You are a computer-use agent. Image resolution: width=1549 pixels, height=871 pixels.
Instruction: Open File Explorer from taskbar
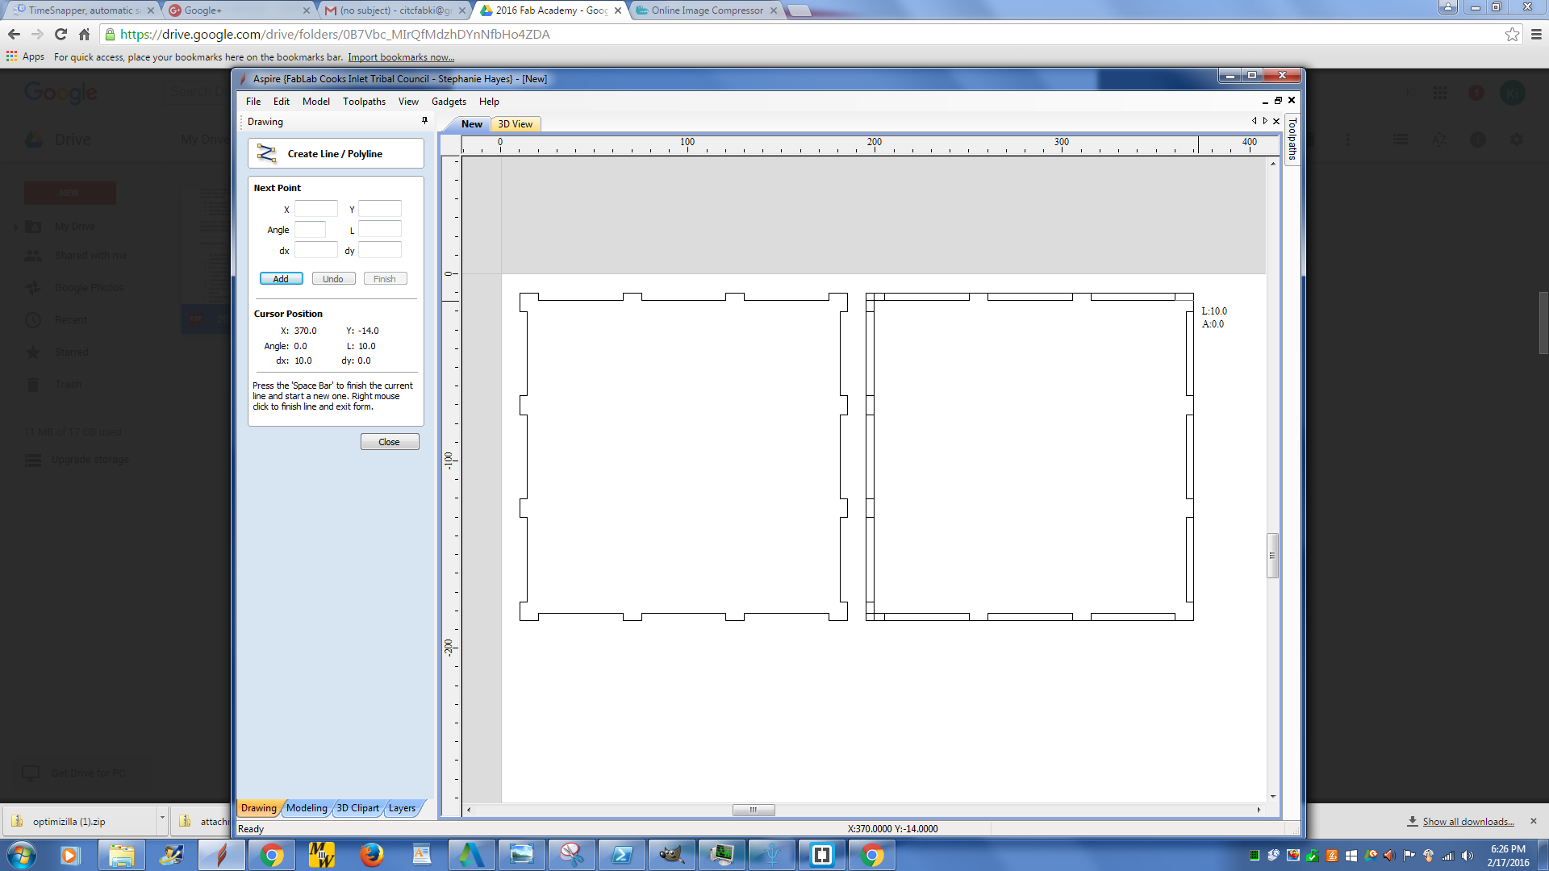tap(122, 855)
